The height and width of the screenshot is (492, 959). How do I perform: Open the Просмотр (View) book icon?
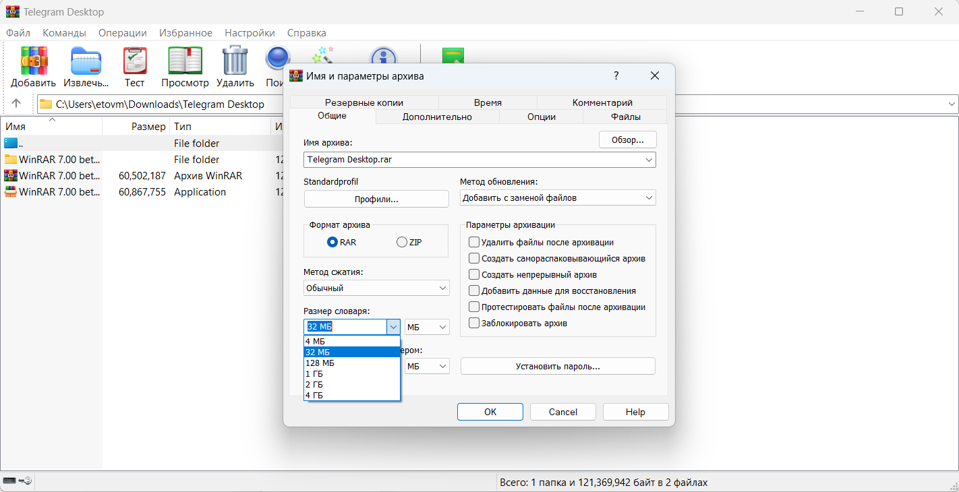[185, 61]
